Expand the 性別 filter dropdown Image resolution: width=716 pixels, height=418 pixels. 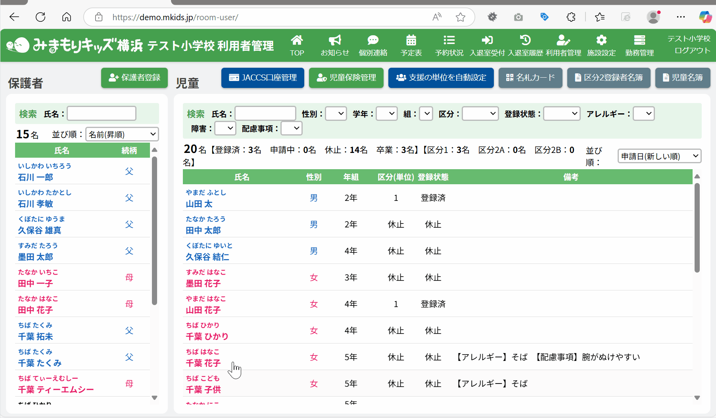point(336,114)
